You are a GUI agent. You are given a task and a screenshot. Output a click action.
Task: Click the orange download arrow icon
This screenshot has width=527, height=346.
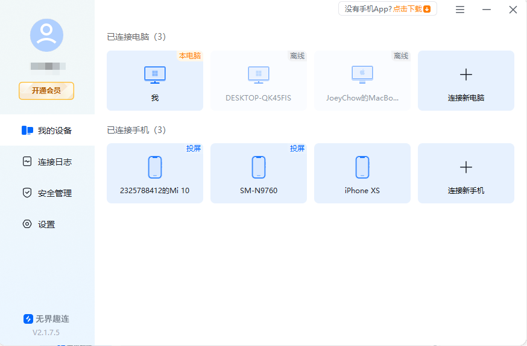tap(427, 9)
